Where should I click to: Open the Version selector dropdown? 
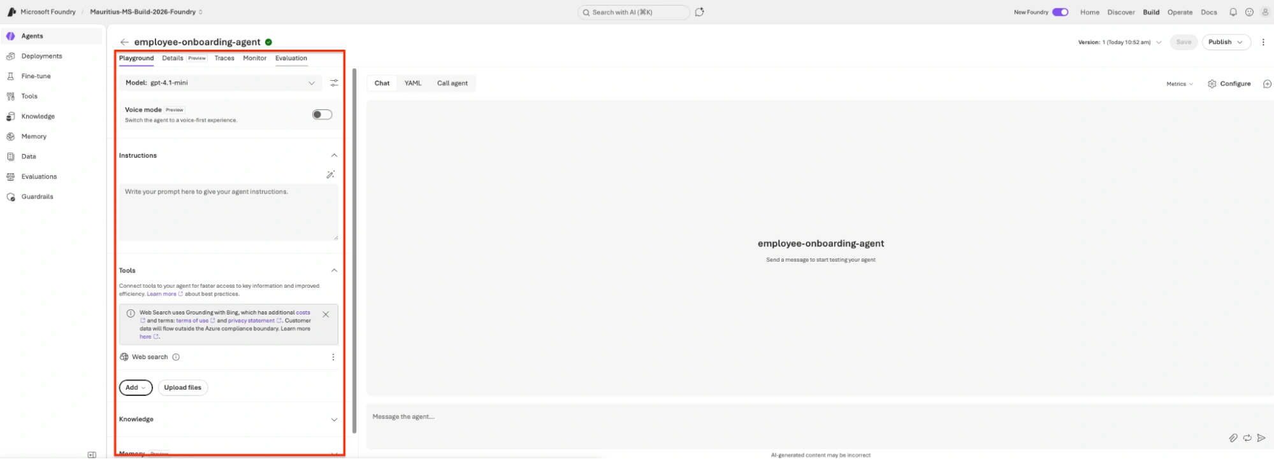point(1120,42)
